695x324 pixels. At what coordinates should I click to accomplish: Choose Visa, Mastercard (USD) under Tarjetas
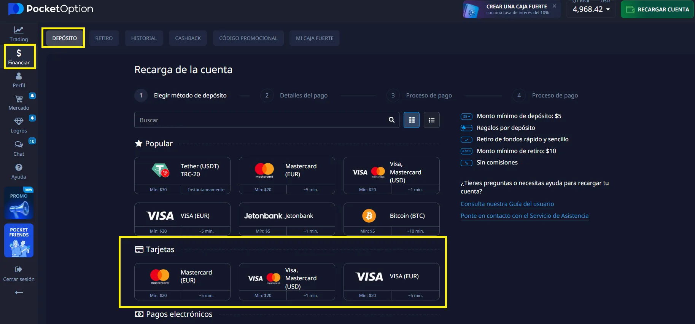point(287,282)
